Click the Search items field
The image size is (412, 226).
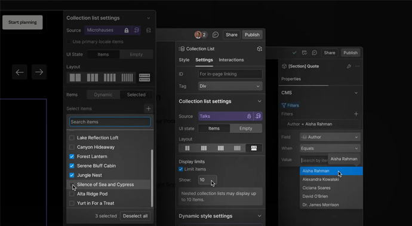pos(110,122)
